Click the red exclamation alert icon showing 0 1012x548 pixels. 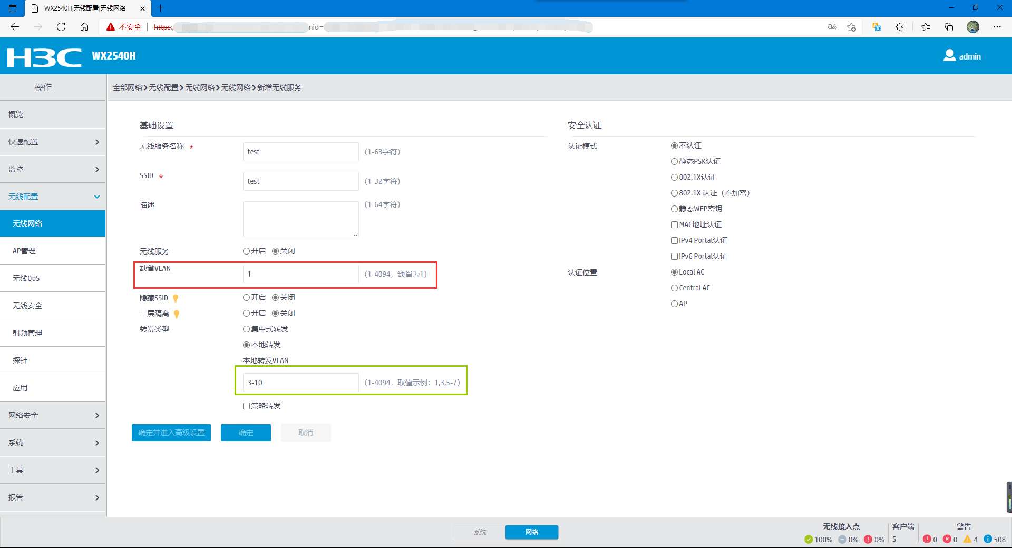click(x=927, y=539)
